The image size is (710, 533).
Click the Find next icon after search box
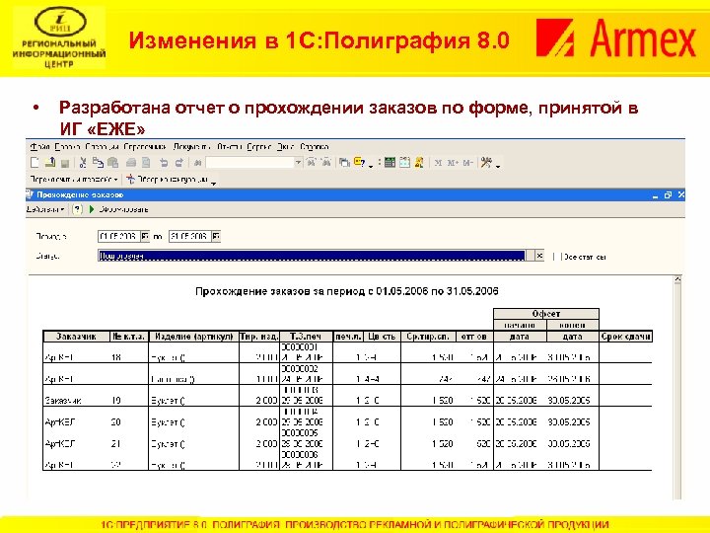[x=311, y=162]
